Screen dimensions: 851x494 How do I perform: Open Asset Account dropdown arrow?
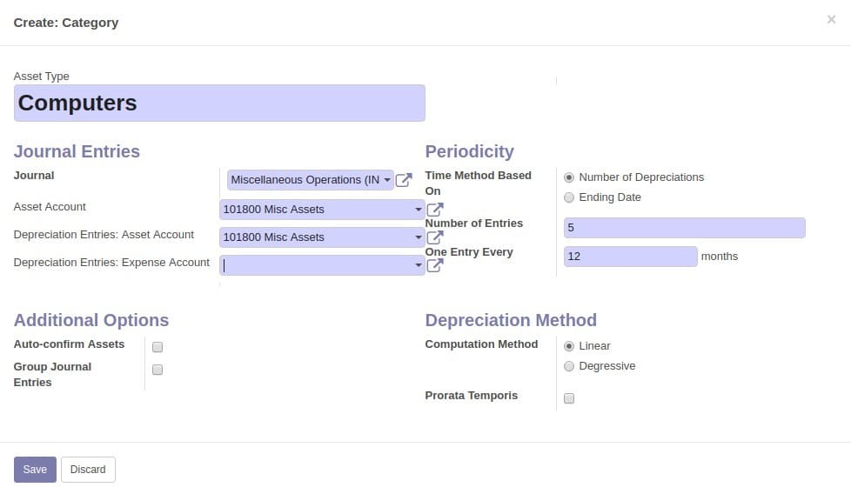tap(418, 210)
